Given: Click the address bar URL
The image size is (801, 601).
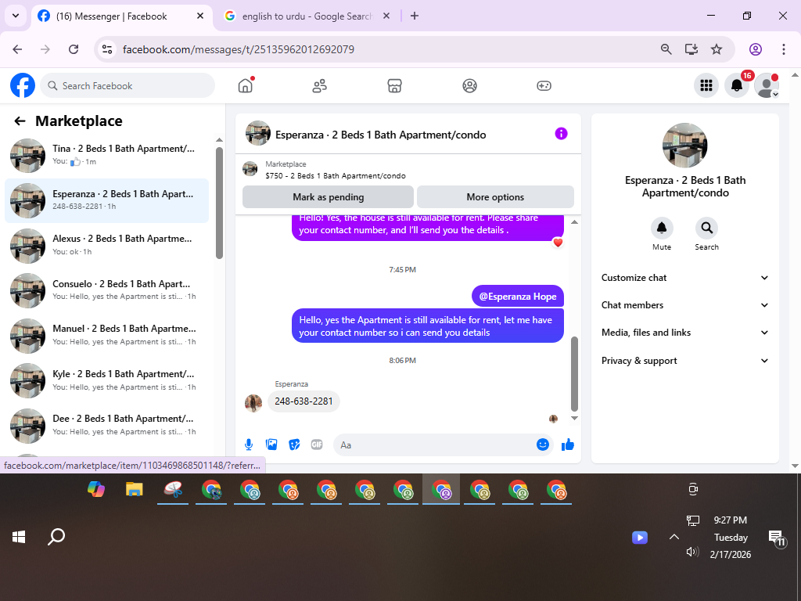Looking at the screenshot, I should (x=238, y=49).
